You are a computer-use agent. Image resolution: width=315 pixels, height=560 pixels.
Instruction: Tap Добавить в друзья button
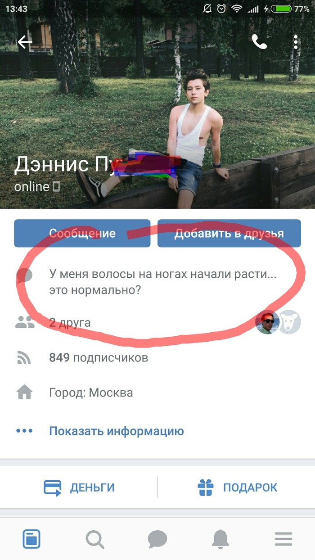click(229, 233)
